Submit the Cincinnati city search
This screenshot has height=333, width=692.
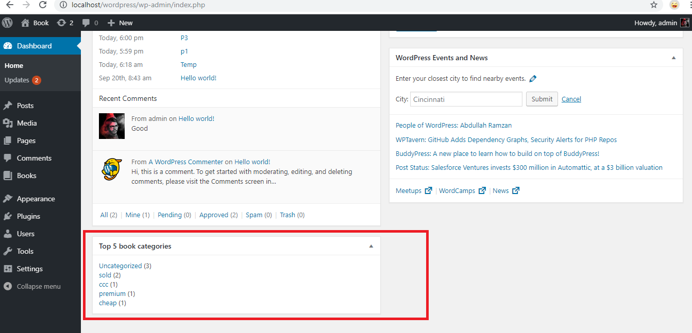542,99
